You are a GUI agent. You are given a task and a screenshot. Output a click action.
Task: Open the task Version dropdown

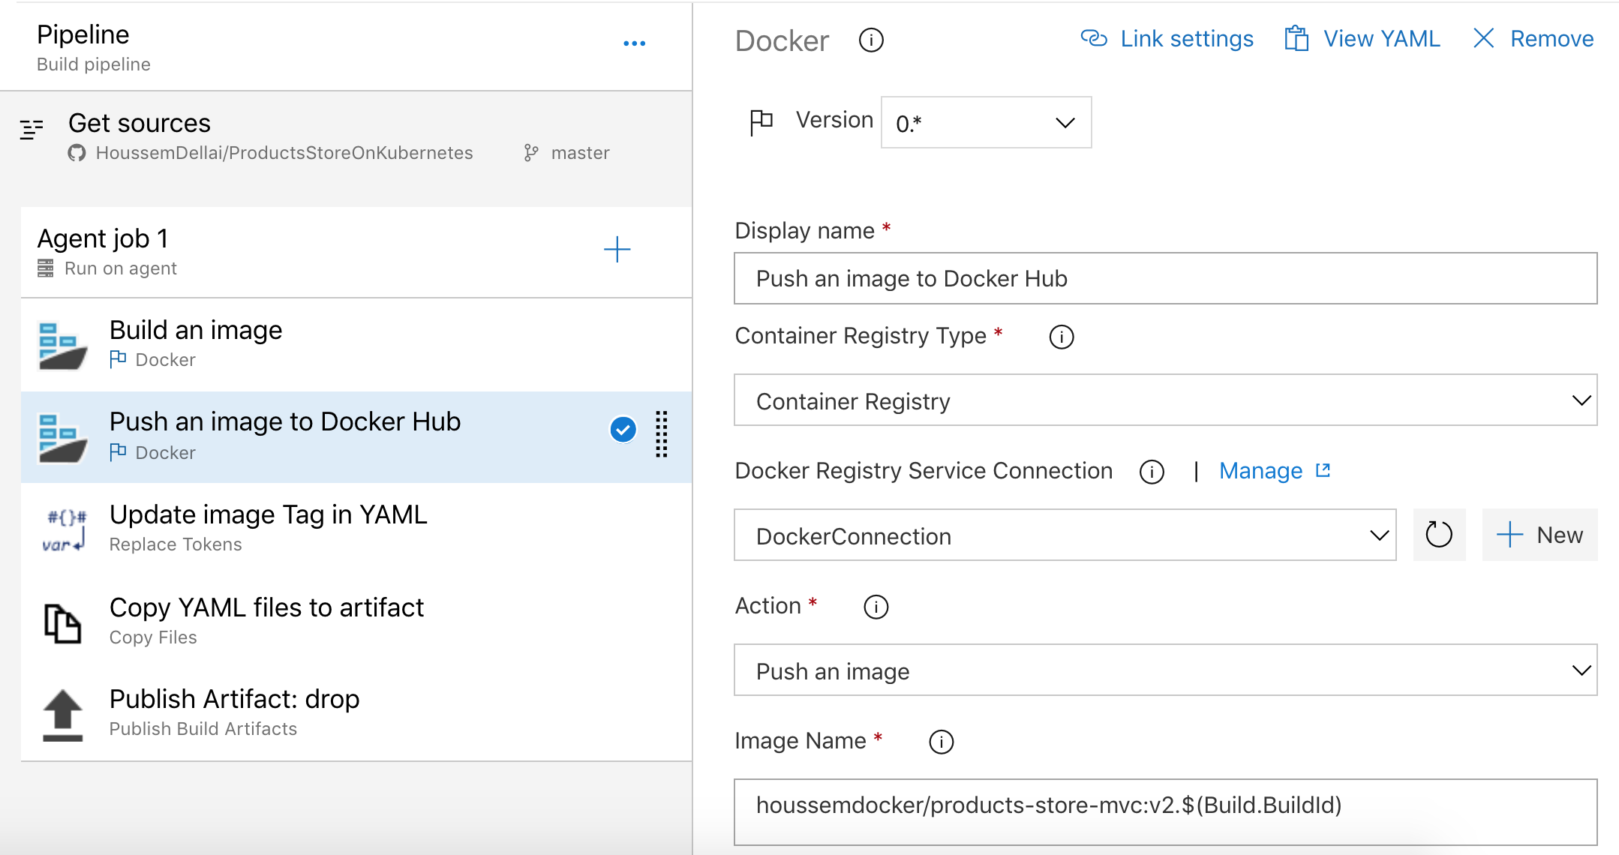[x=986, y=122]
